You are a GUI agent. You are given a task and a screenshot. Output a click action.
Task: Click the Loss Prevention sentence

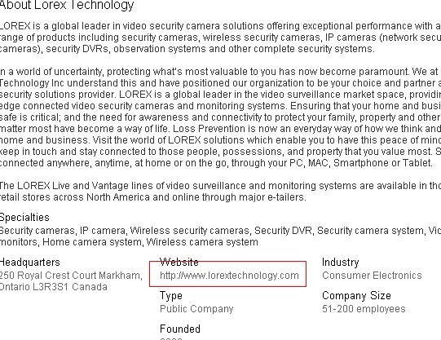(306, 129)
